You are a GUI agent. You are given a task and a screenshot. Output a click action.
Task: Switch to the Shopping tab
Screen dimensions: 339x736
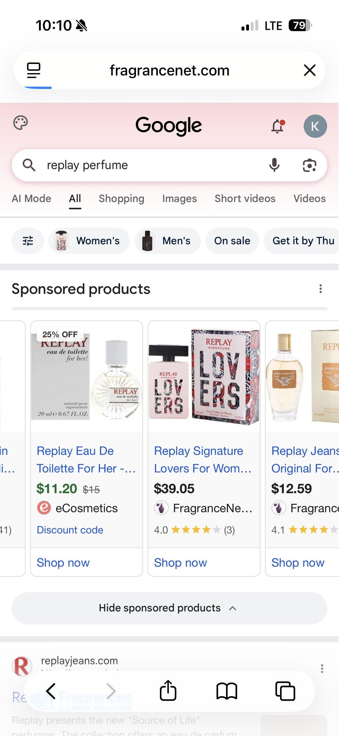[121, 199]
